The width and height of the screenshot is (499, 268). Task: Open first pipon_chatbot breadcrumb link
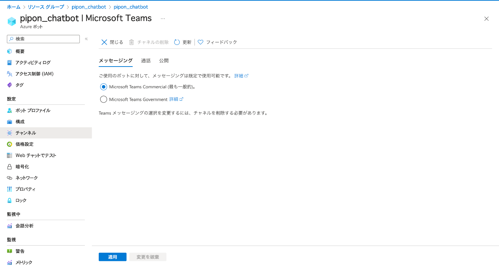[89, 7]
